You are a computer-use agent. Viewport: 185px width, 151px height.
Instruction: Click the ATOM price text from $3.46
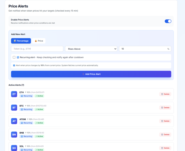click(x=38, y=119)
